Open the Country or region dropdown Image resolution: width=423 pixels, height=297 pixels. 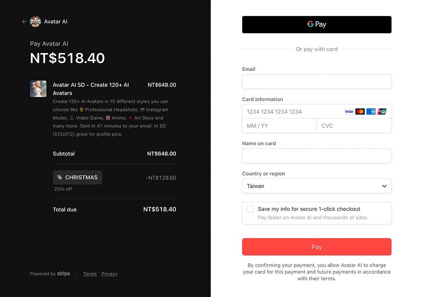click(x=316, y=186)
